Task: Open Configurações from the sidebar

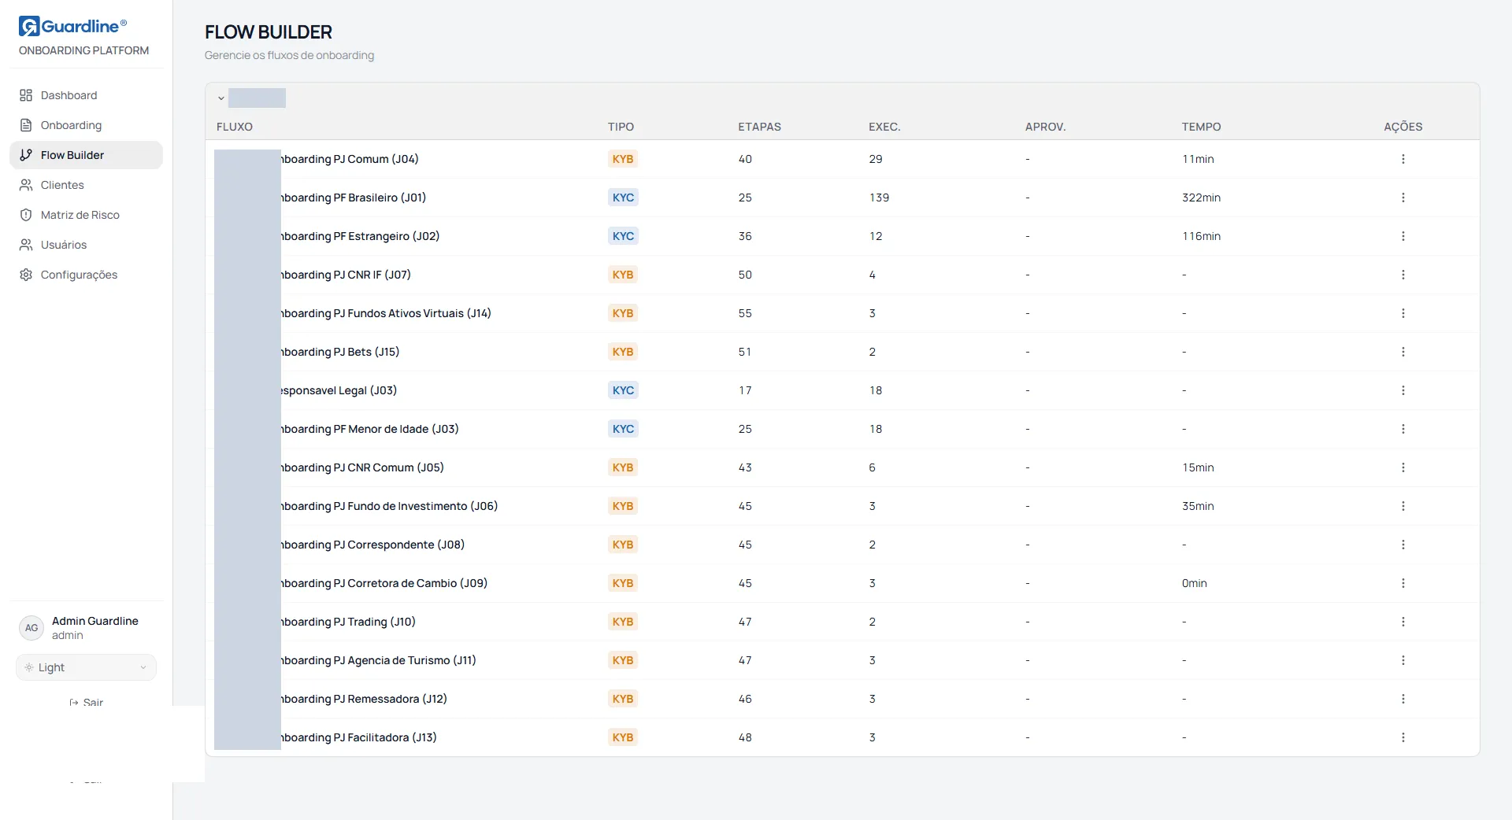Action: click(x=86, y=275)
